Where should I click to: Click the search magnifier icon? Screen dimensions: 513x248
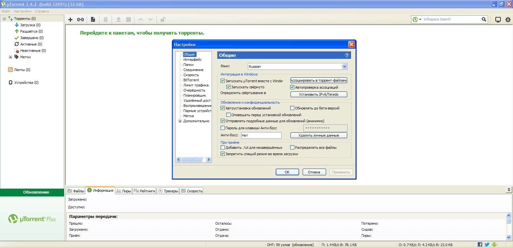pos(484,19)
